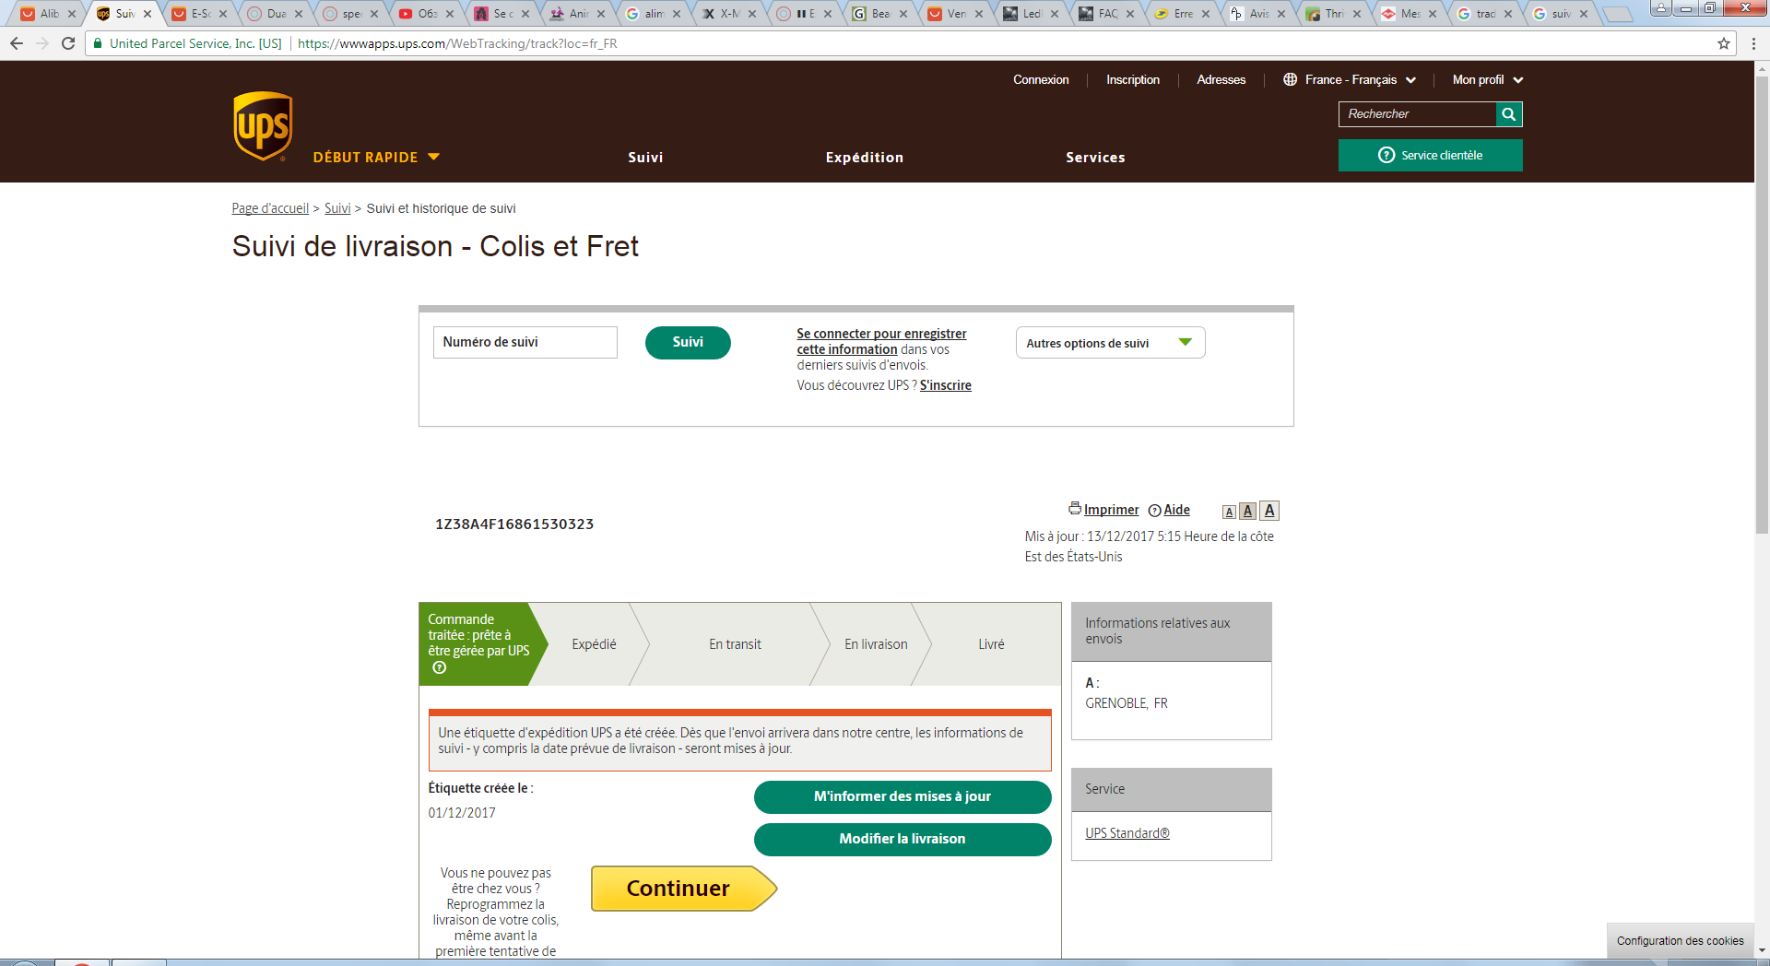Select the Livré progress step
Image resolution: width=1770 pixels, height=966 pixels.
click(x=991, y=644)
